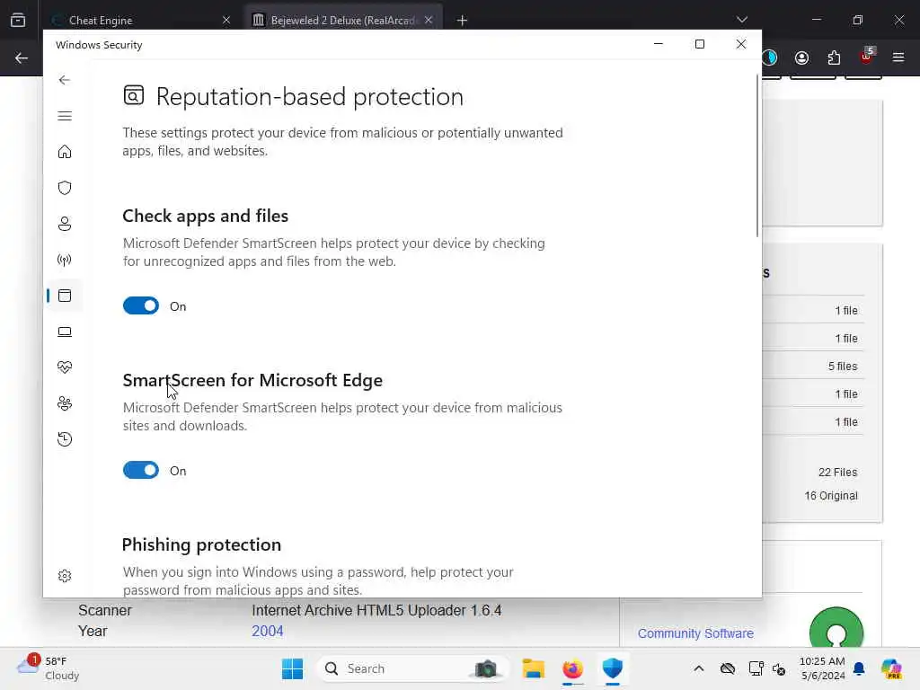Open the Home section in Windows Security
Image resolution: width=920 pixels, height=690 pixels.
65,152
